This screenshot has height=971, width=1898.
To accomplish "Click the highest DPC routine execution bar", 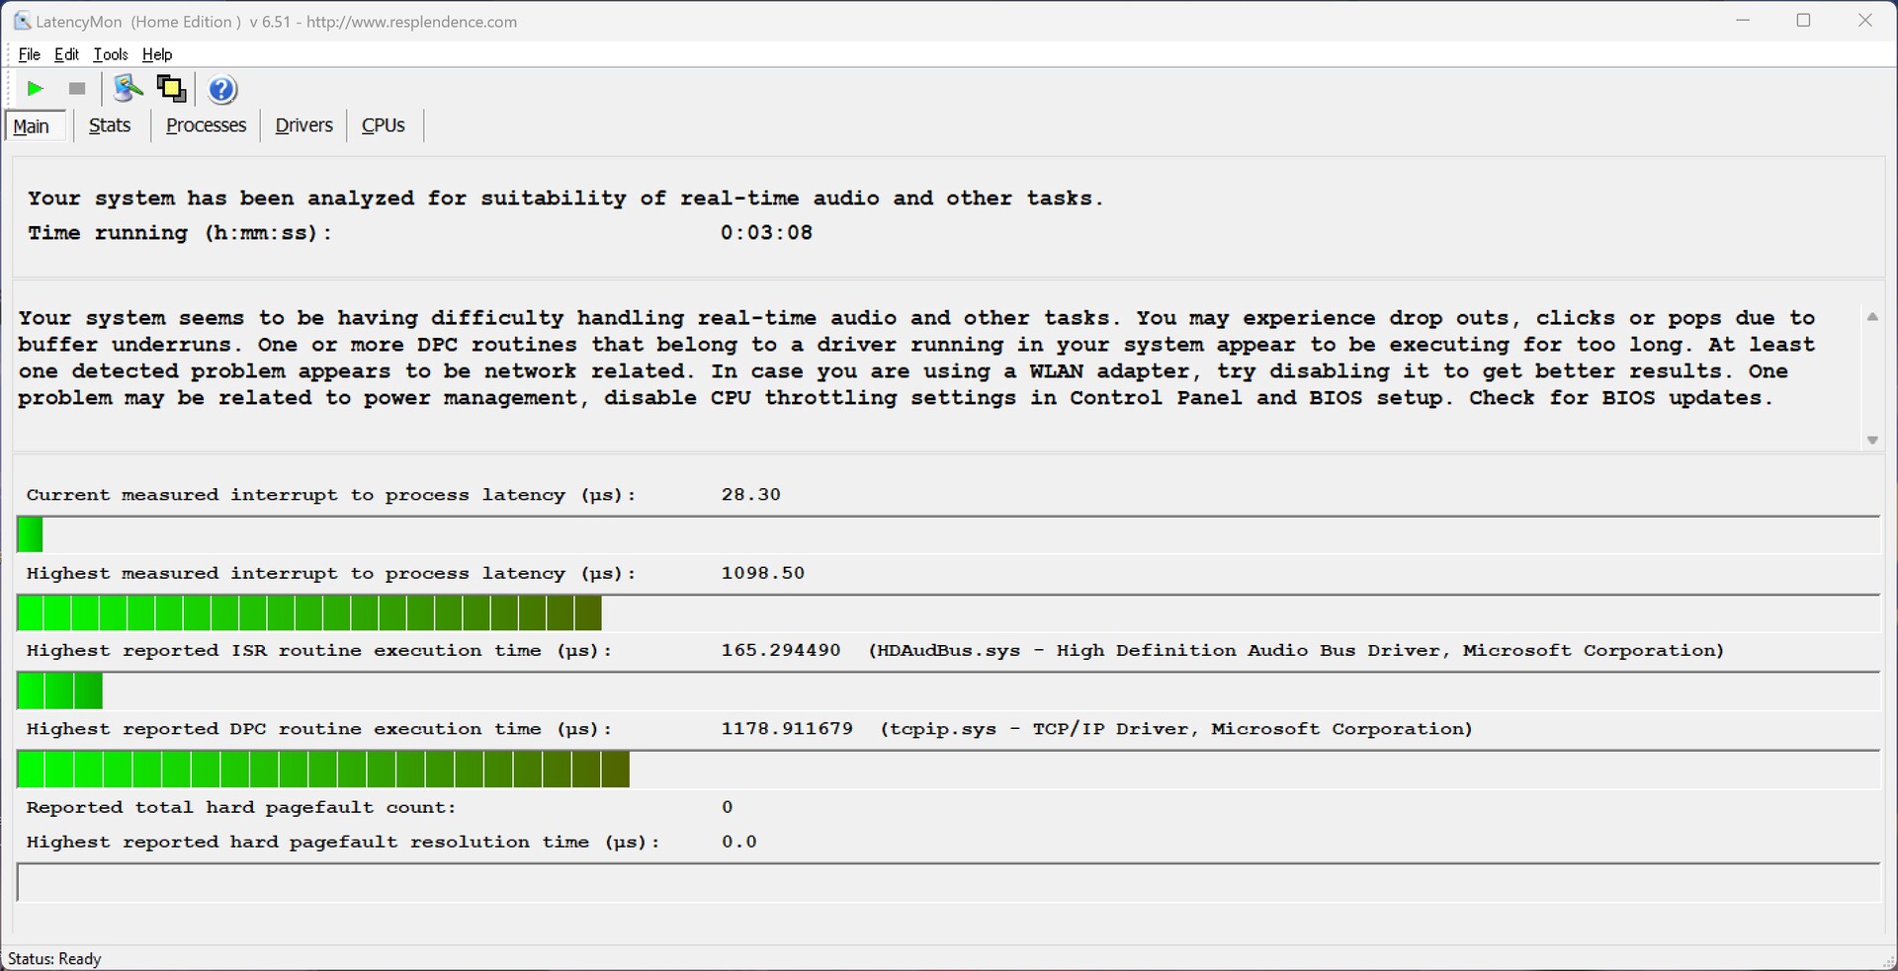I will [x=323, y=769].
